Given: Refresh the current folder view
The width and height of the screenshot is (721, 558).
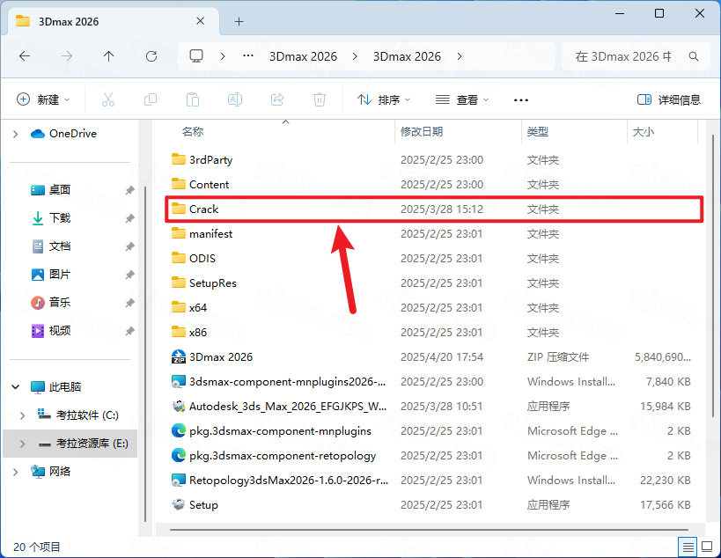Looking at the screenshot, I should (151, 56).
